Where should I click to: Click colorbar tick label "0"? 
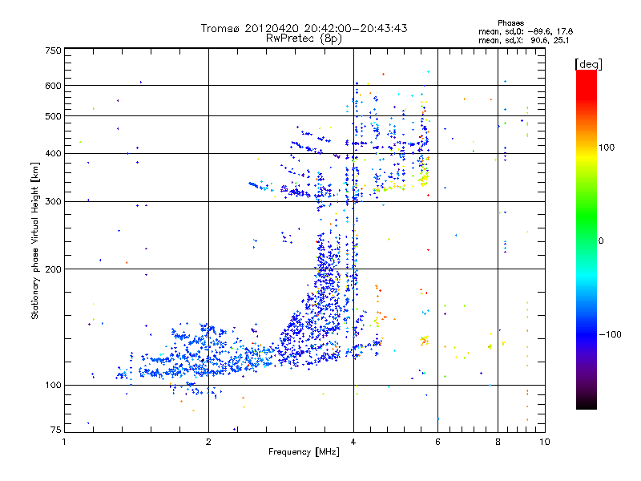click(601, 241)
